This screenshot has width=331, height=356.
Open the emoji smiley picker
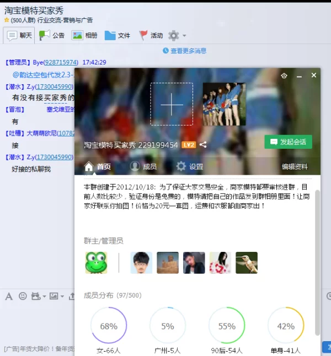(x=23, y=296)
